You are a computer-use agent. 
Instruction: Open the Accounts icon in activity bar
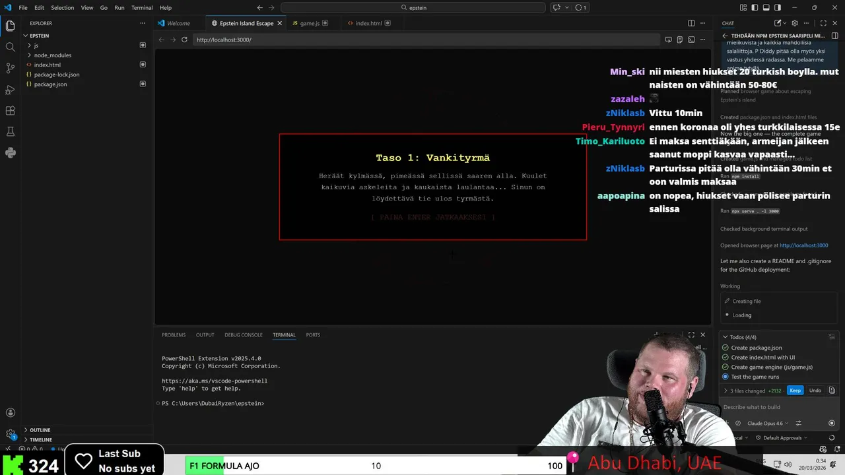coord(10,413)
